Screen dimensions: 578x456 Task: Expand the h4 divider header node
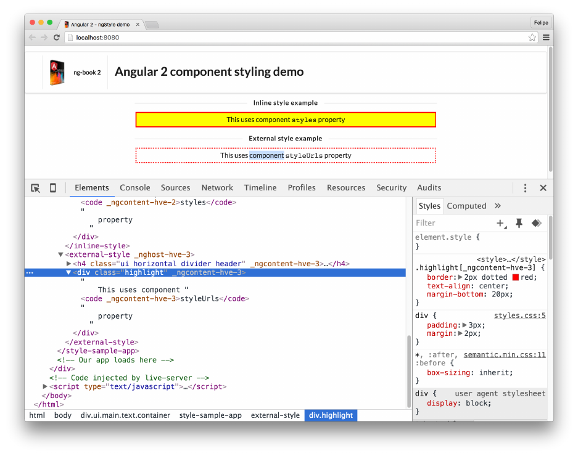click(68, 264)
